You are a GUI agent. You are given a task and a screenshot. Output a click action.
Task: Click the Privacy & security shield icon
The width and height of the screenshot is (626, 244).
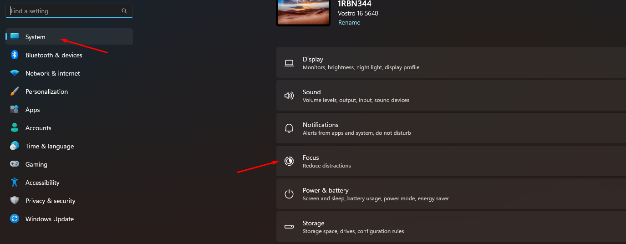(x=15, y=201)
